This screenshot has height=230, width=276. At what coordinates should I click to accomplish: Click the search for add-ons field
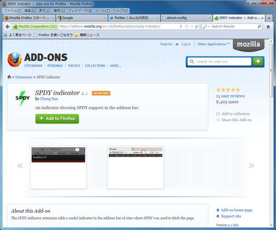tap(219, 62)
